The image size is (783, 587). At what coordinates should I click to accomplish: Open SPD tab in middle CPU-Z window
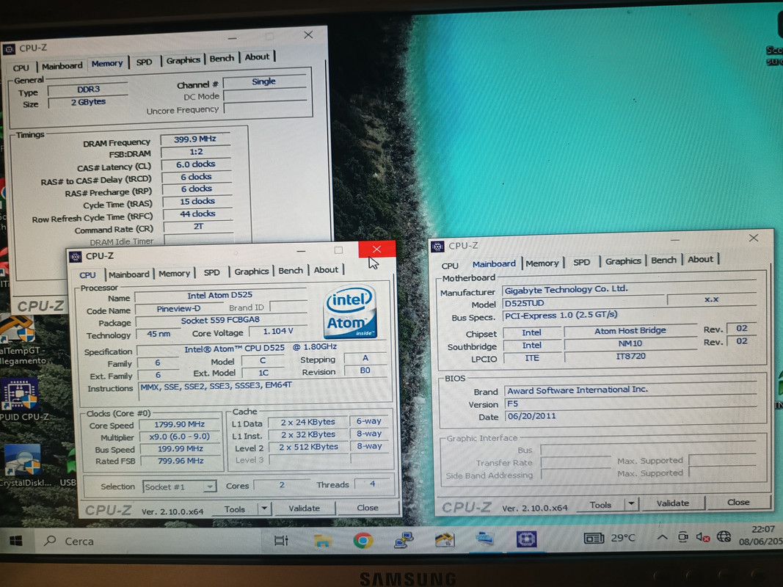pos(212,272)
